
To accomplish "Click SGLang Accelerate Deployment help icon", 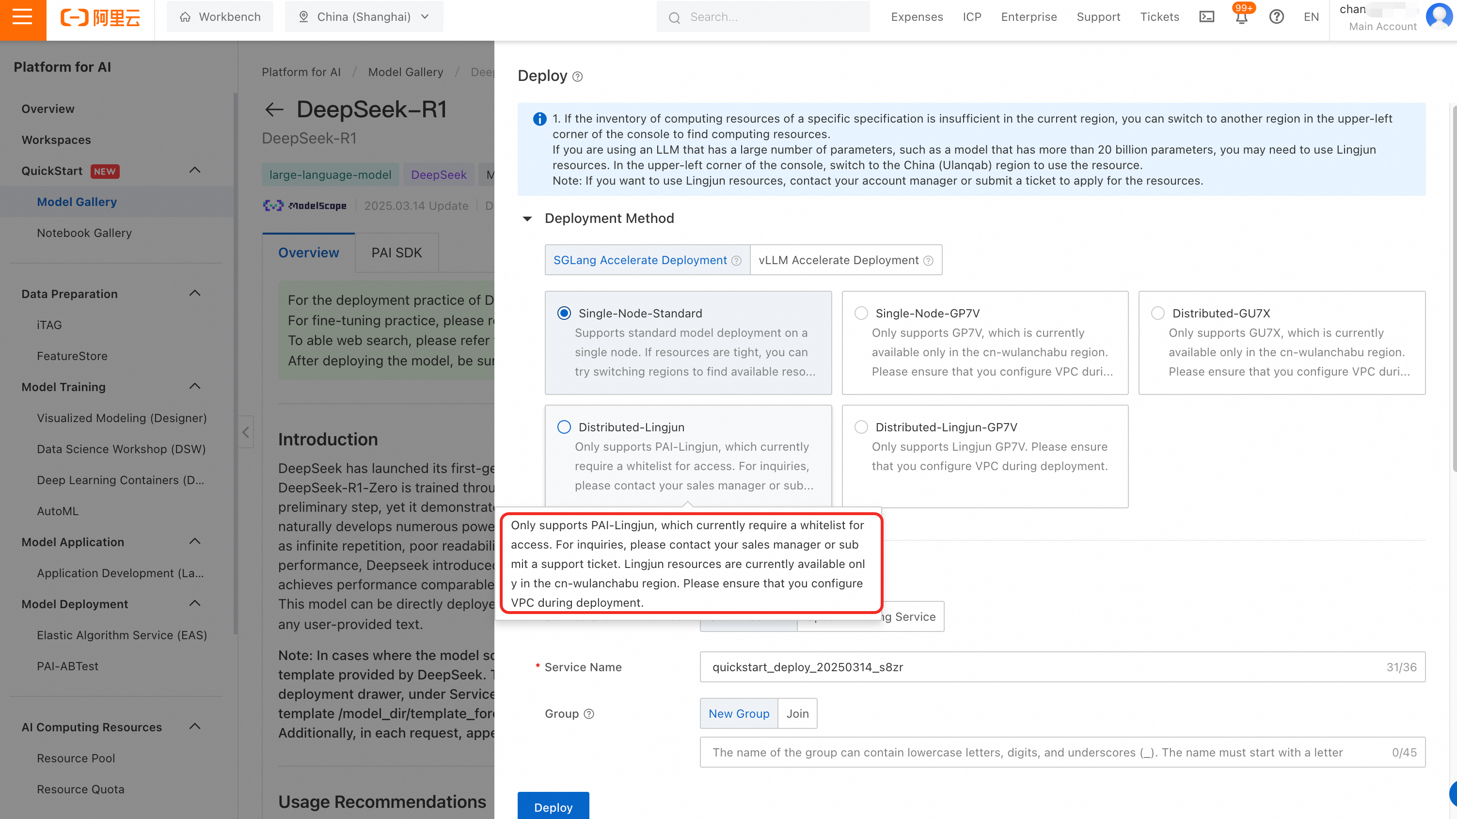I will tap(736, 260).
